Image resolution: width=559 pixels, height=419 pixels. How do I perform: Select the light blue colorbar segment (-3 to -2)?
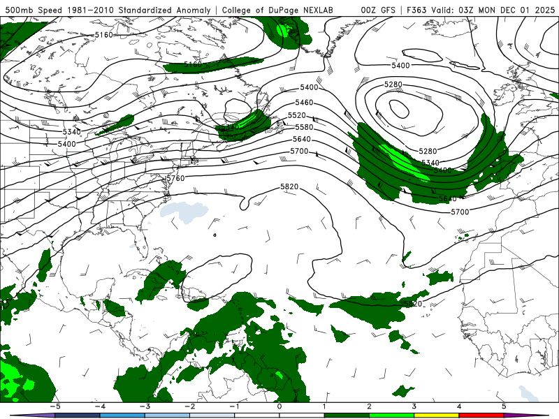coord(167,416)
